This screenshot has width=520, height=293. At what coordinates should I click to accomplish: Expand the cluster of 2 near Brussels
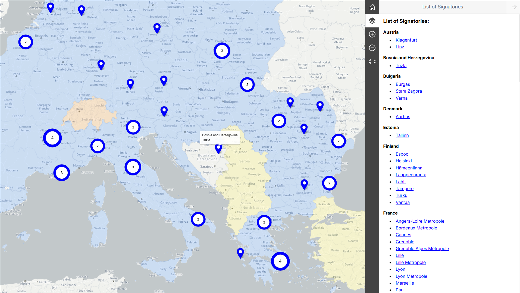tap(26, 42)
